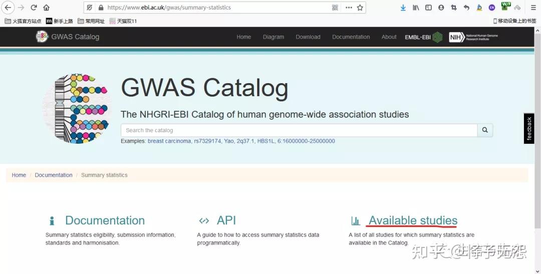Open the API section heading link
This screenshot has height=274, width=541.
pos(226,220)
